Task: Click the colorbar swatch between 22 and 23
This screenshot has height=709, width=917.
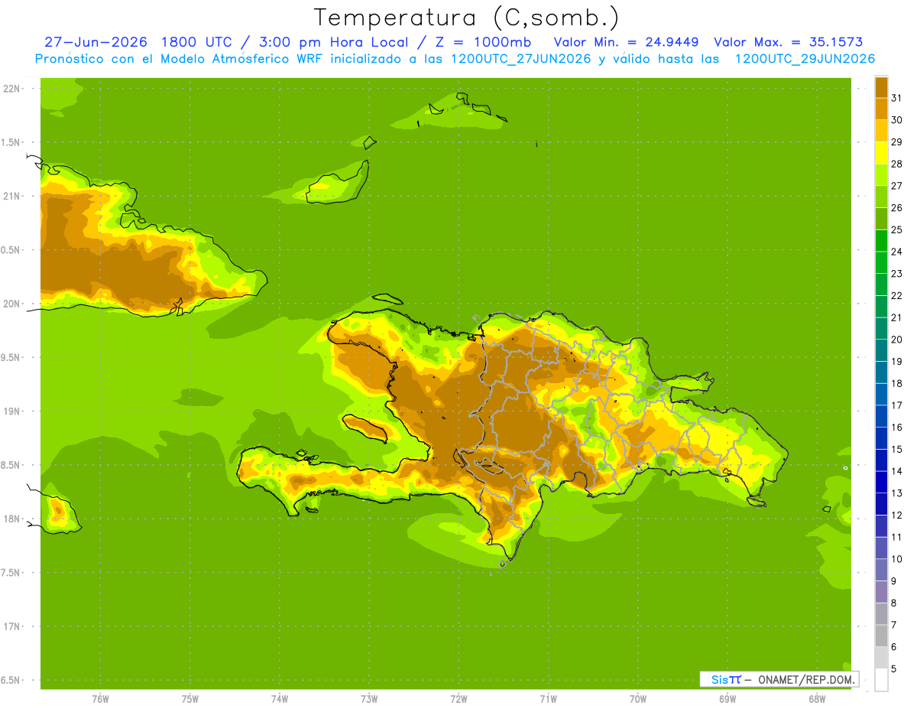Action: click(881, 285)
